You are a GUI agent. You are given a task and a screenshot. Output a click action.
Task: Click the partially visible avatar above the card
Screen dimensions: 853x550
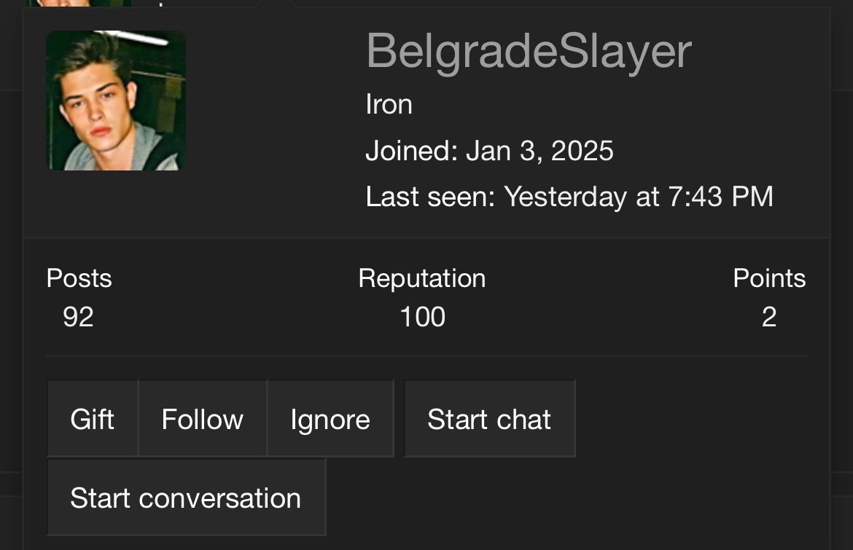tap(79, 3)
